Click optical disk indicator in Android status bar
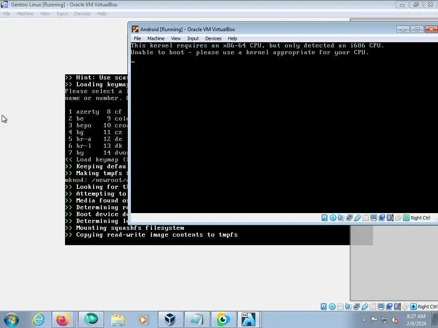 (x=333, y=218)
